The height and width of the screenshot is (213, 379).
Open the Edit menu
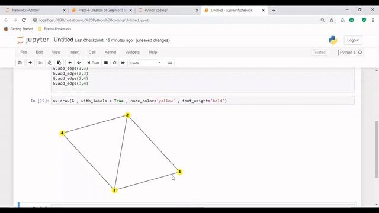(39, 52)
